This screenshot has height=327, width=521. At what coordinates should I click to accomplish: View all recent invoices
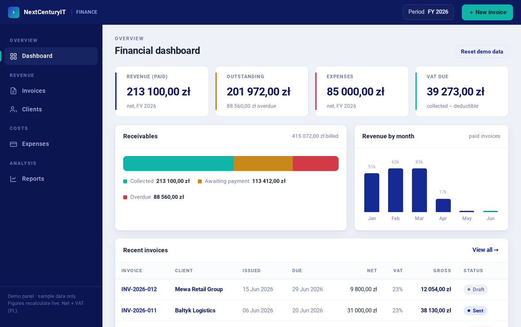[x=485, y=250]
